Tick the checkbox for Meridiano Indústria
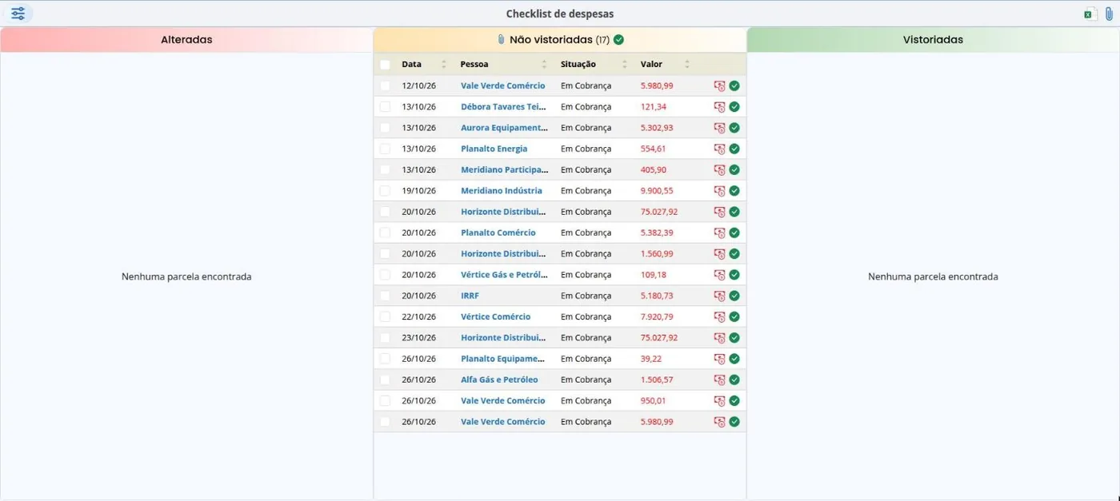The height and width of the screenshot is (501, 1120). coord(386,191)
